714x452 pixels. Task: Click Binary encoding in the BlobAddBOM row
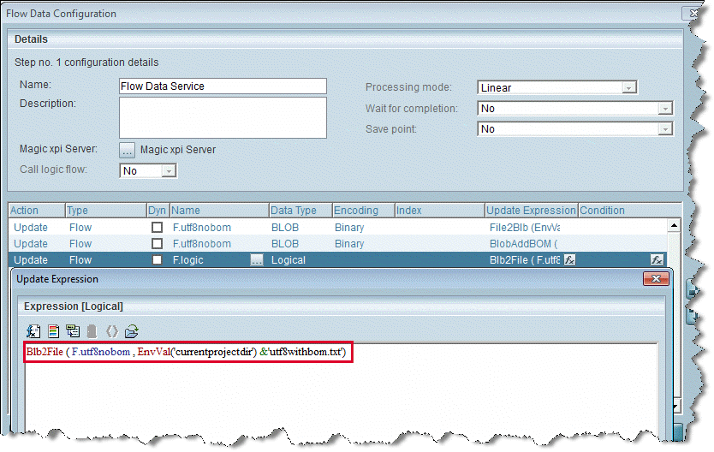[x=349, y=243]
